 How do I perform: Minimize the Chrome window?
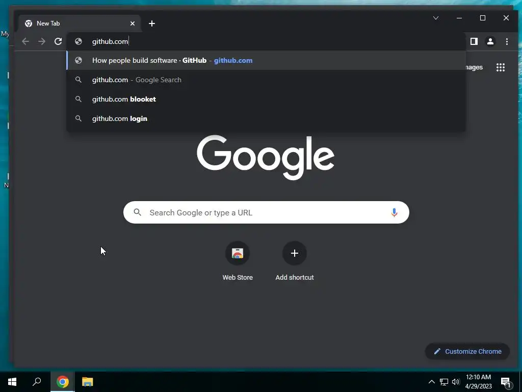click(459, 18)
